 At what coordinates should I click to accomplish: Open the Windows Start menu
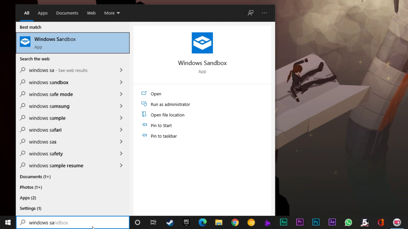click(8, 223)
